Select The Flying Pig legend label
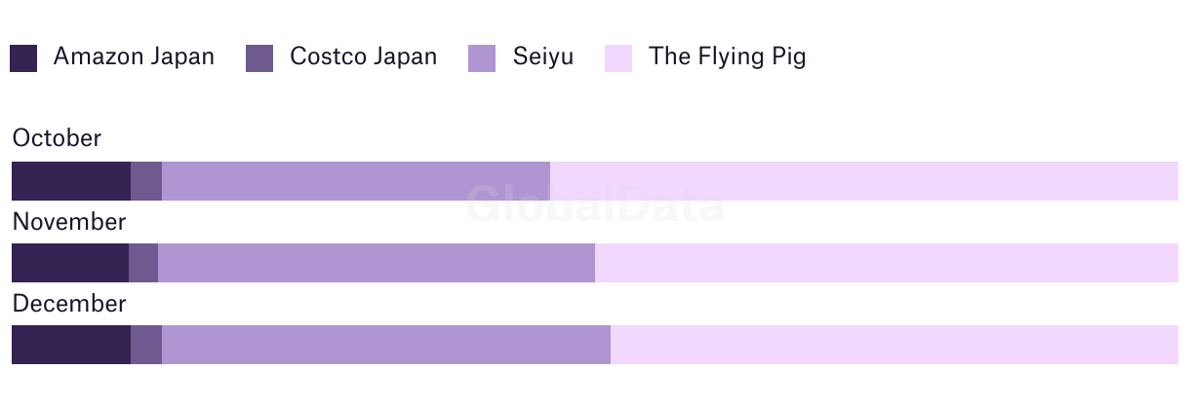1190x407 pixels. click(728, 56)
